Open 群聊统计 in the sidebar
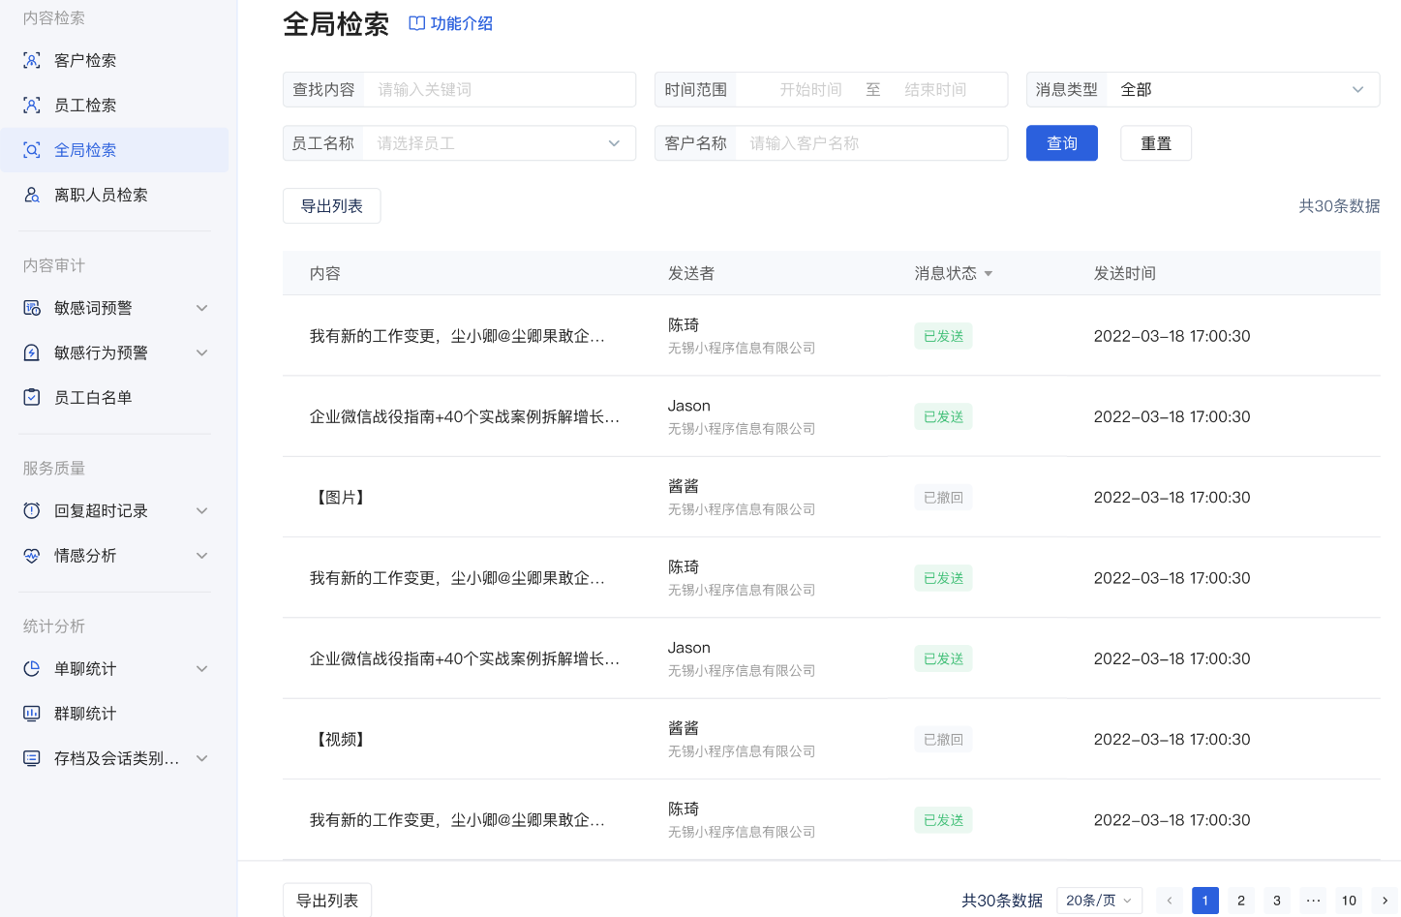 114,713
